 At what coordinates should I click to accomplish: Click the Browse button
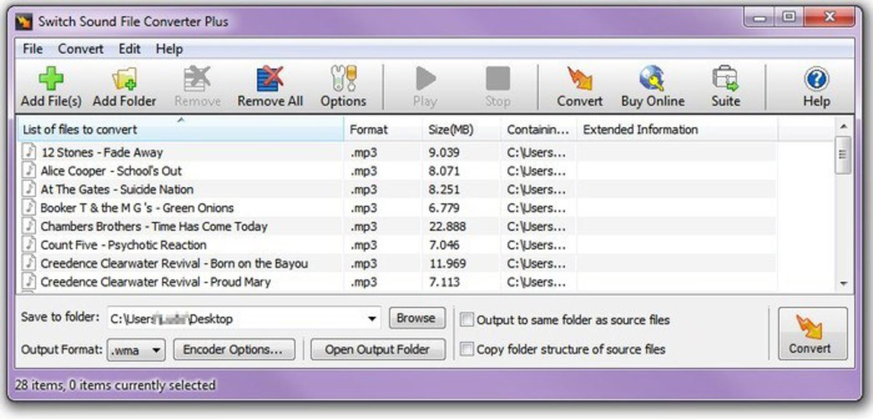click(416, 318)
